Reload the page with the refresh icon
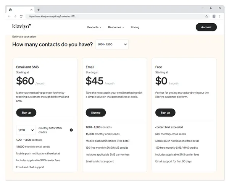Image resolution: width=229 pixels, height=185 pixels. click(x=21, y=16)
